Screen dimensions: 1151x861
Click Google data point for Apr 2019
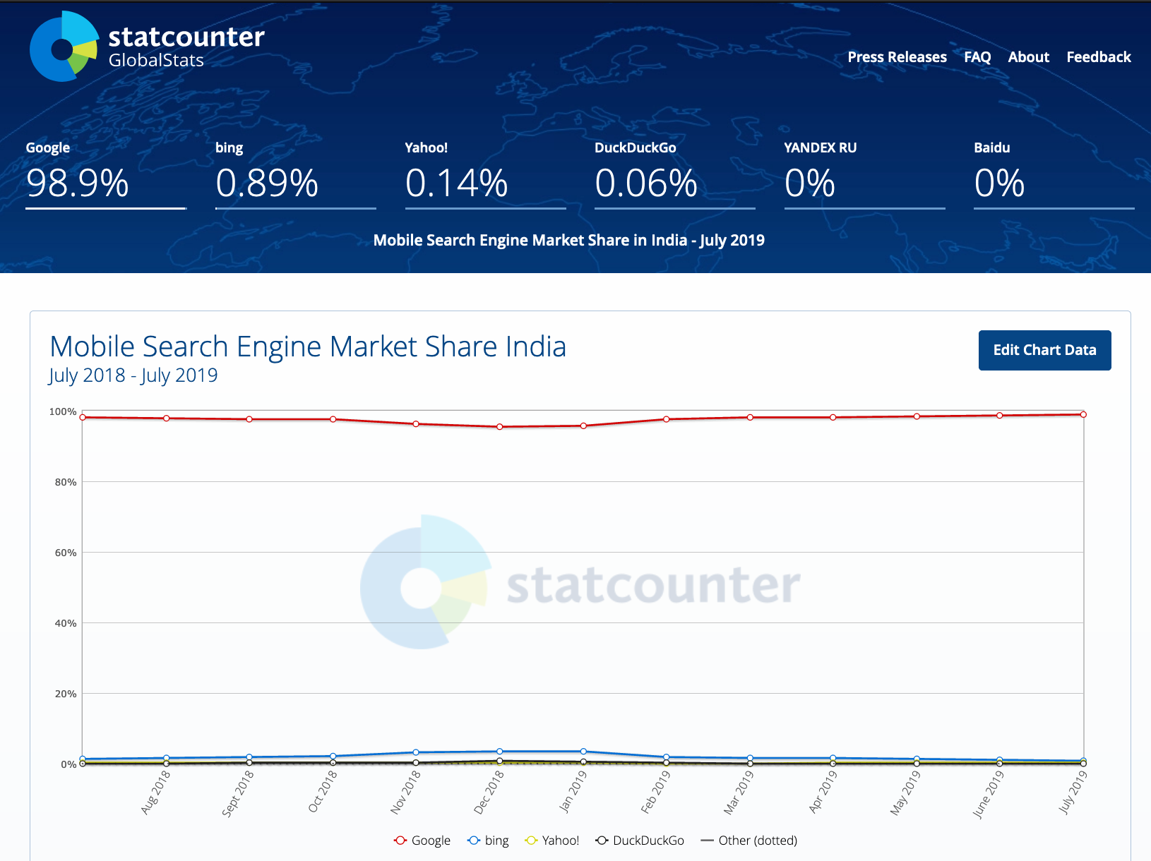point(833,417)
